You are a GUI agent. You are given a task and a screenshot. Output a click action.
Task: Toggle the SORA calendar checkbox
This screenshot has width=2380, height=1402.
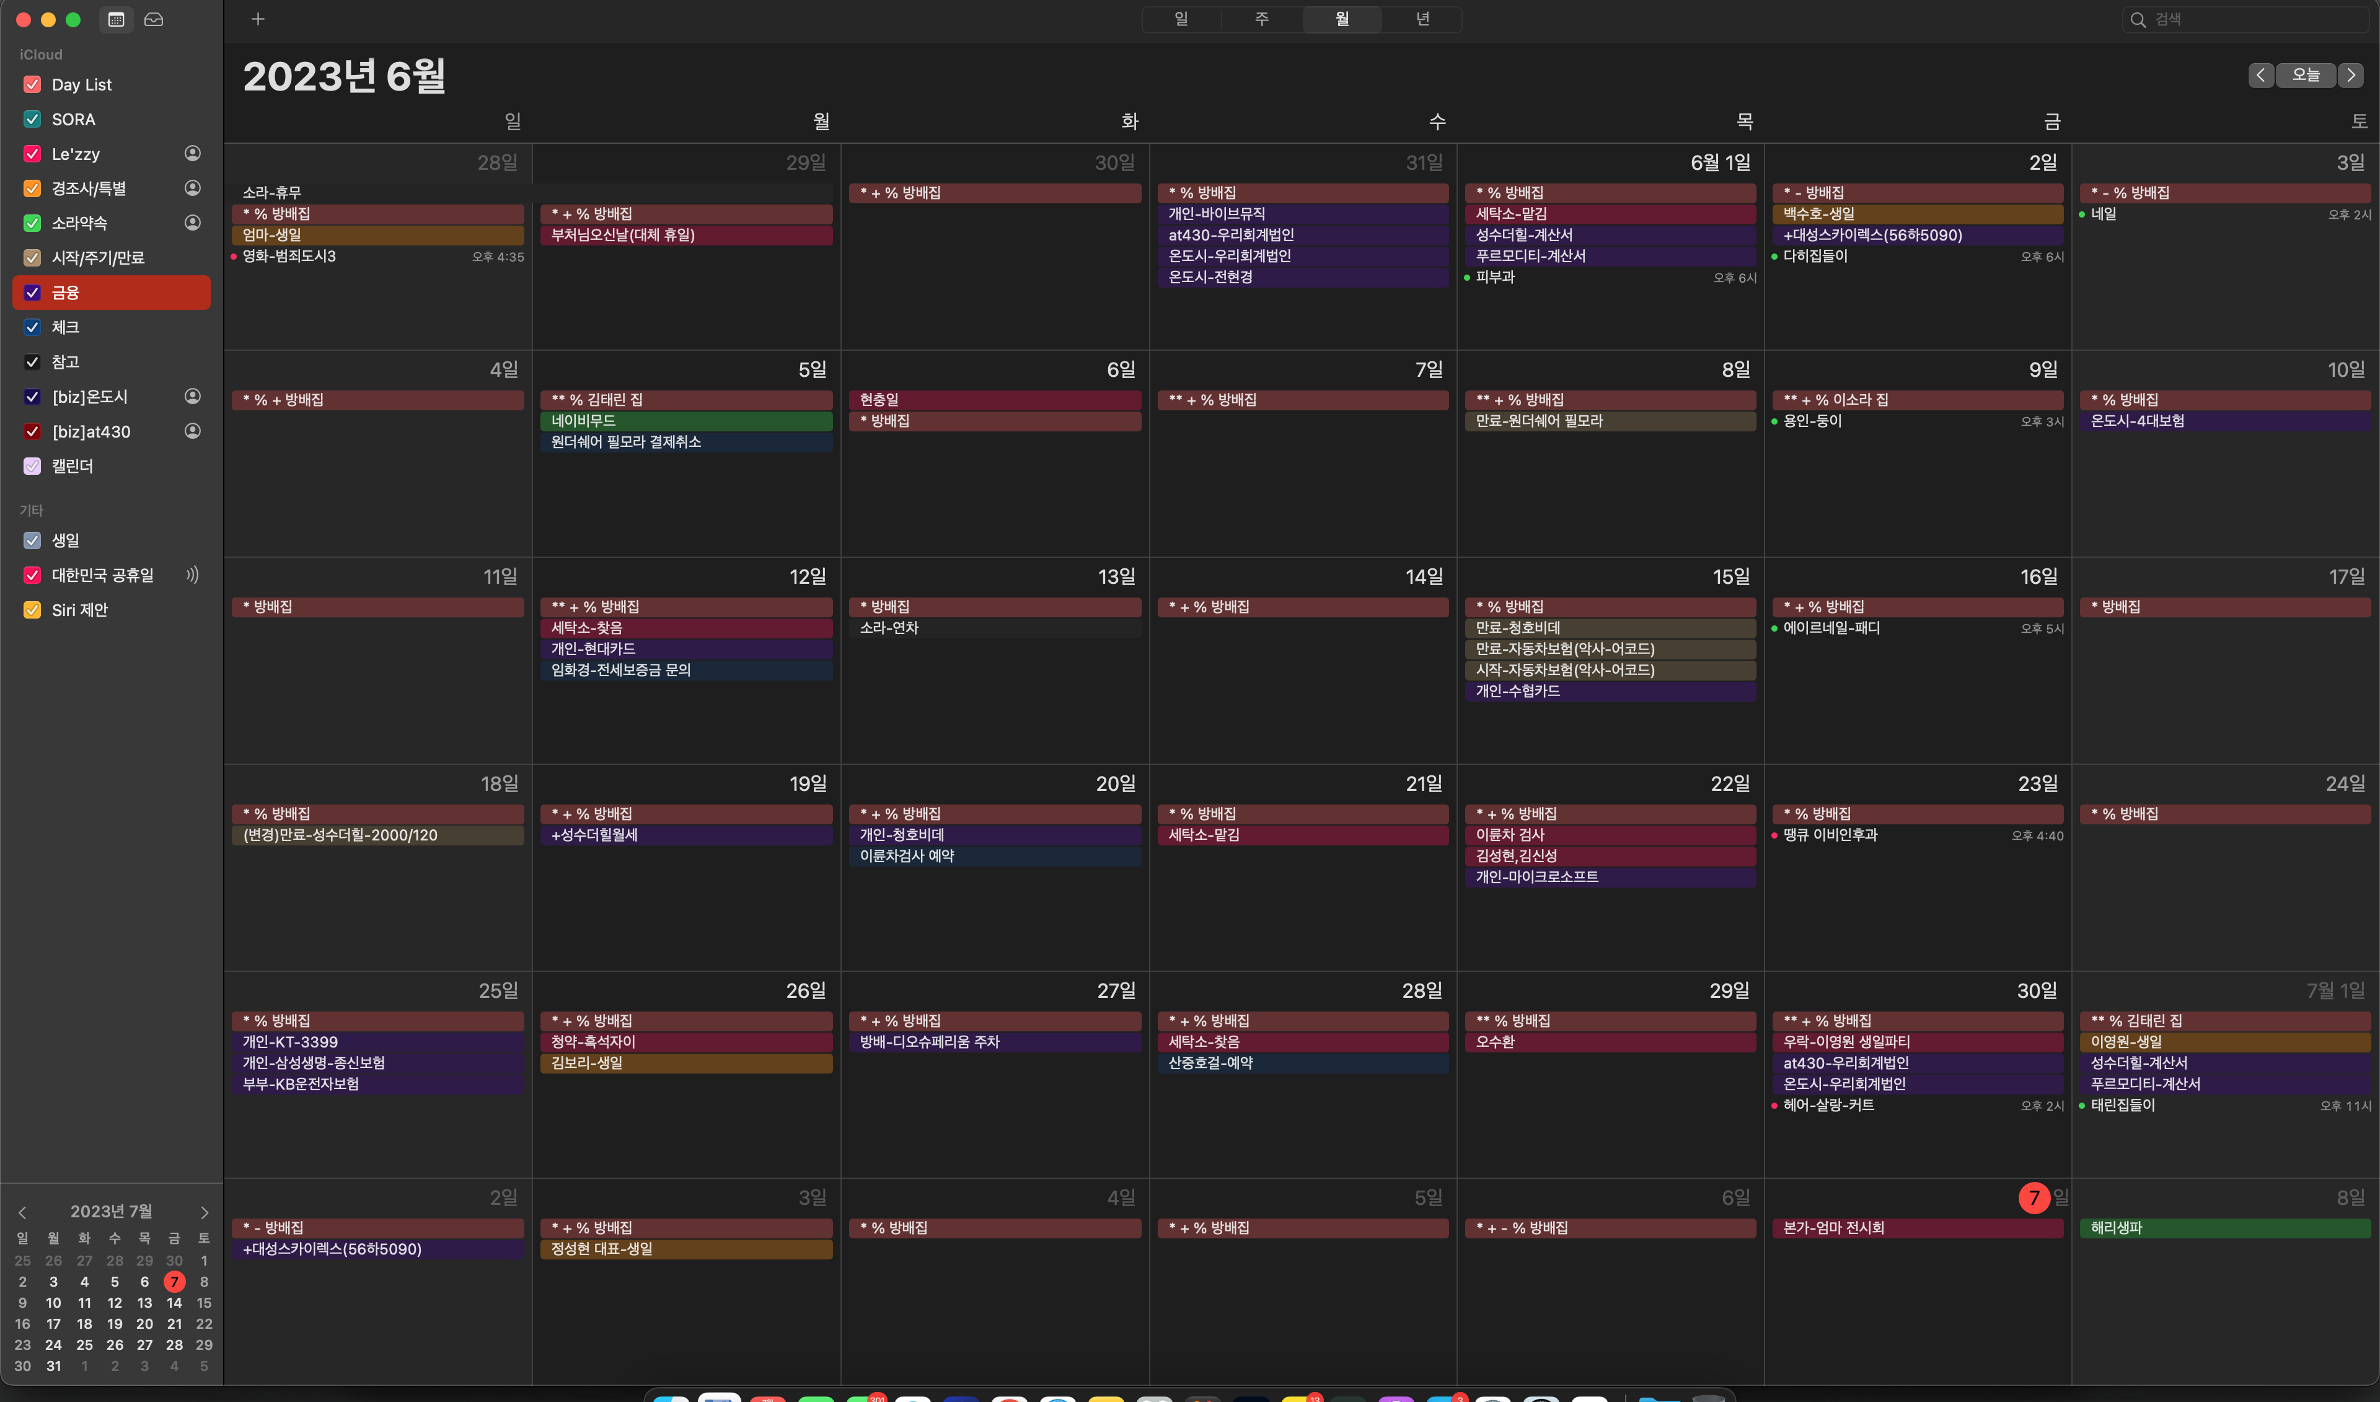32,119
